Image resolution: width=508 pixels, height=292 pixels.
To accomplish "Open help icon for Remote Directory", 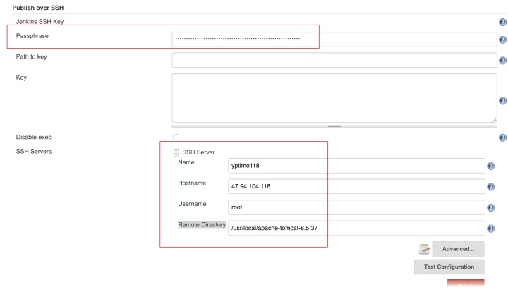I will coord(491,229).
